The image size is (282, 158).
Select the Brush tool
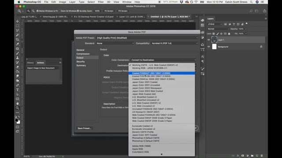coord(18,53)
